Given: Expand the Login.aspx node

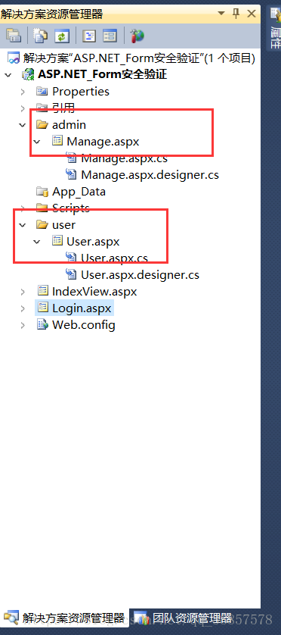Looking at the screenshot, I should coord(23,308).
